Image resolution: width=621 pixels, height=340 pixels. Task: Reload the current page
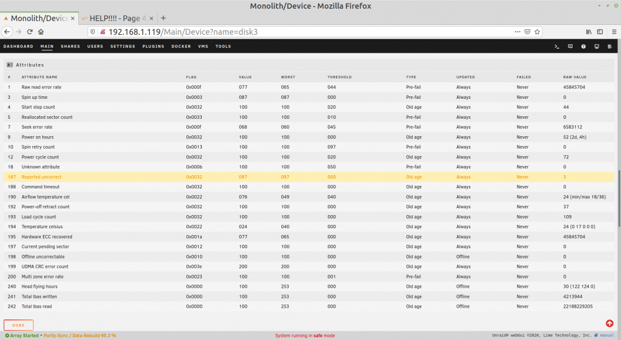(30, 32)
